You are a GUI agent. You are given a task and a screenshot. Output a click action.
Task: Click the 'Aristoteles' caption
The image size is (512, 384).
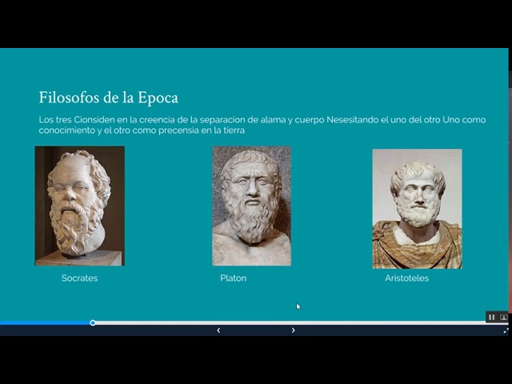(x=406, y=278)
